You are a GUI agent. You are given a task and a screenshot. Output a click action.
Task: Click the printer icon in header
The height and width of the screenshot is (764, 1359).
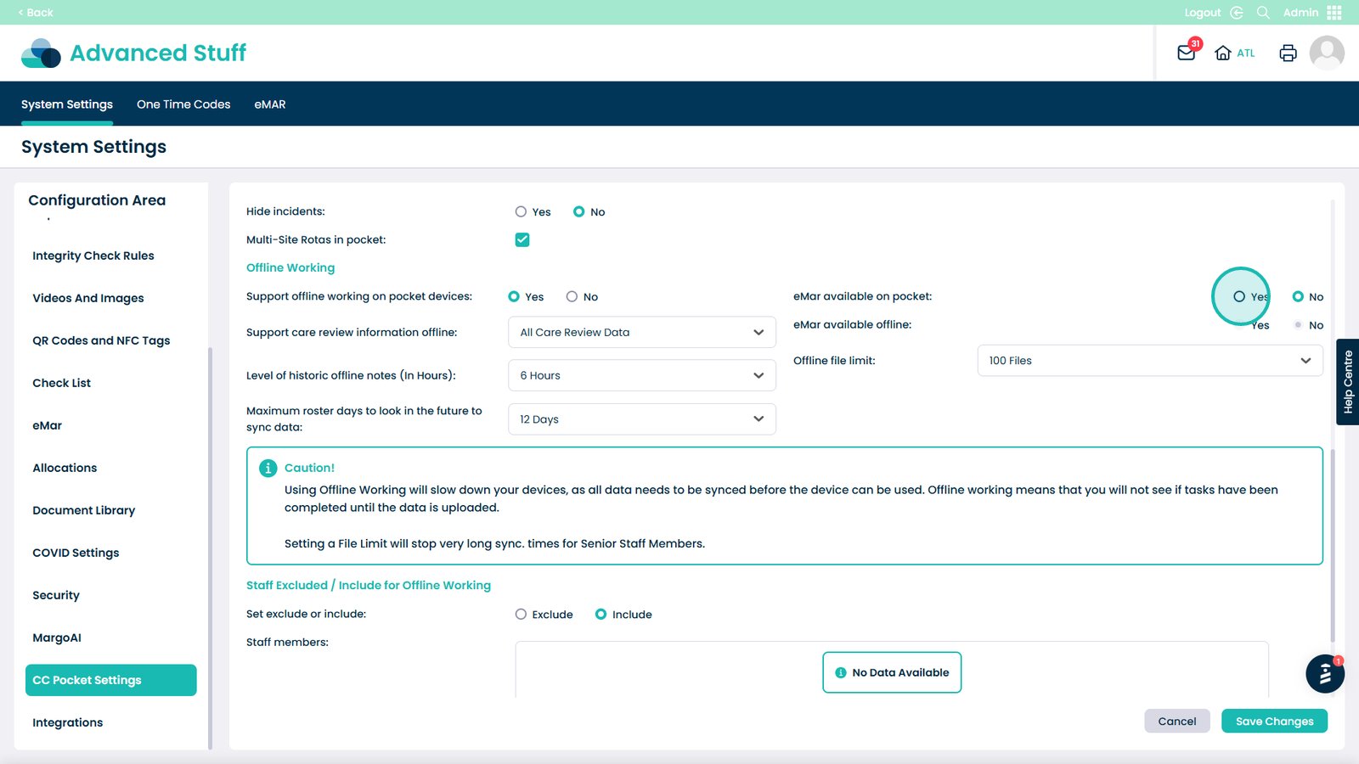(1288, 53)
